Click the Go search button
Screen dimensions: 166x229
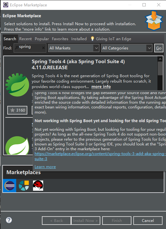pos(159,48)
